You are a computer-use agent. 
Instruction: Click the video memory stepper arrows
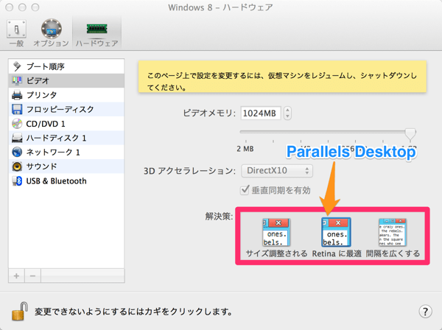click(287, 113)
